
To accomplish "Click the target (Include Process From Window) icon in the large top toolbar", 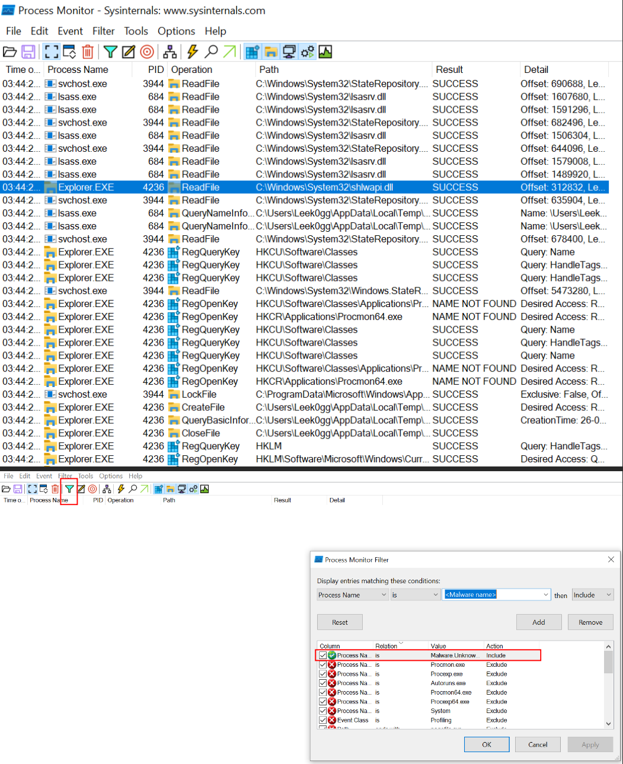I will pos(147,52).
